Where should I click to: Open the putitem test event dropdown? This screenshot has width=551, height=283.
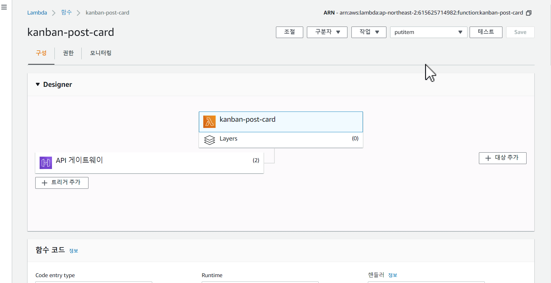[x=428, y=32]
